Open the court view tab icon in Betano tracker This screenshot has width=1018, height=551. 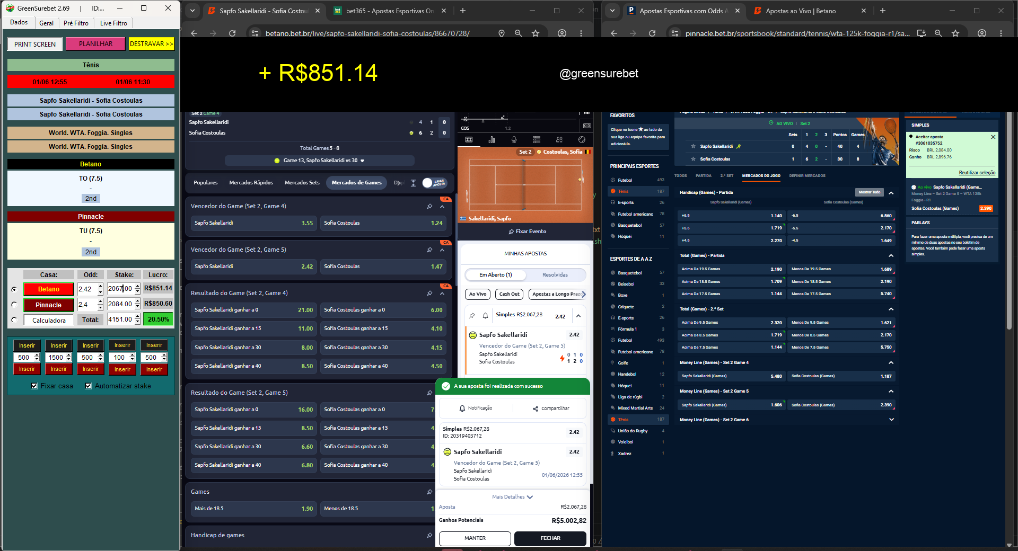click(x=469, y=140)
